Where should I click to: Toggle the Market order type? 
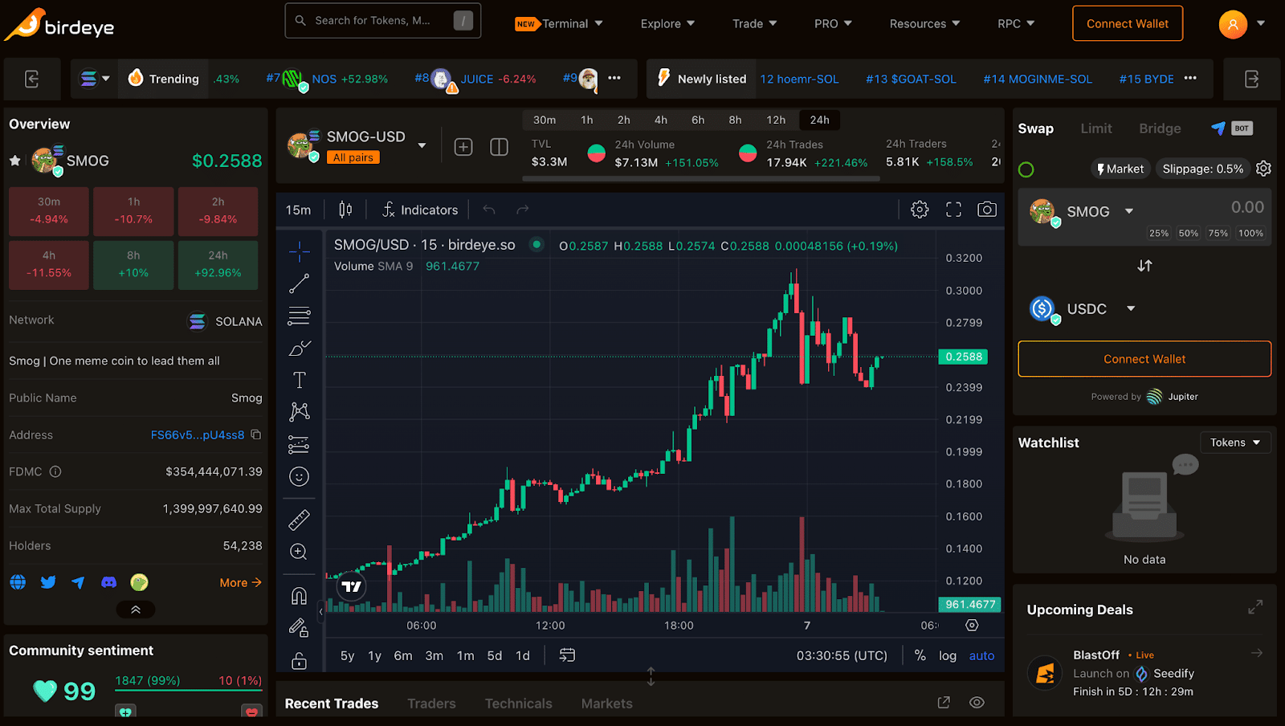coord(1120,169)
